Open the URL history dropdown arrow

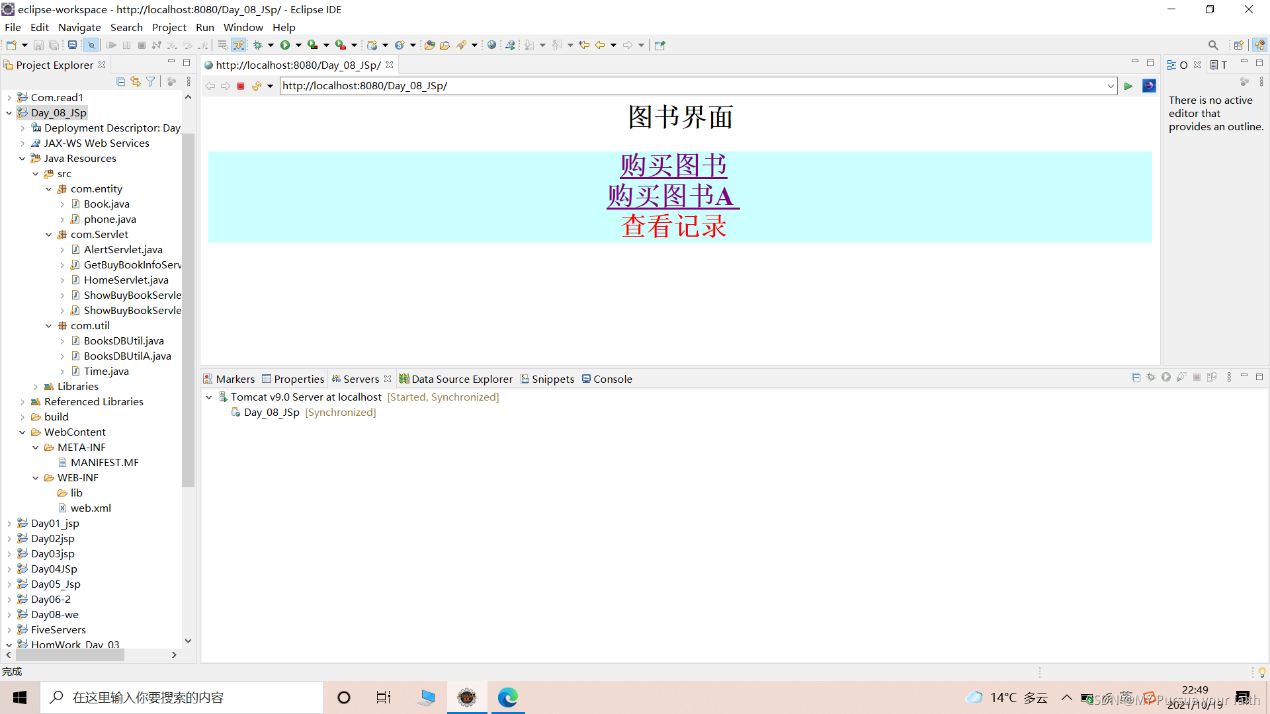(x=1111, y=86)
